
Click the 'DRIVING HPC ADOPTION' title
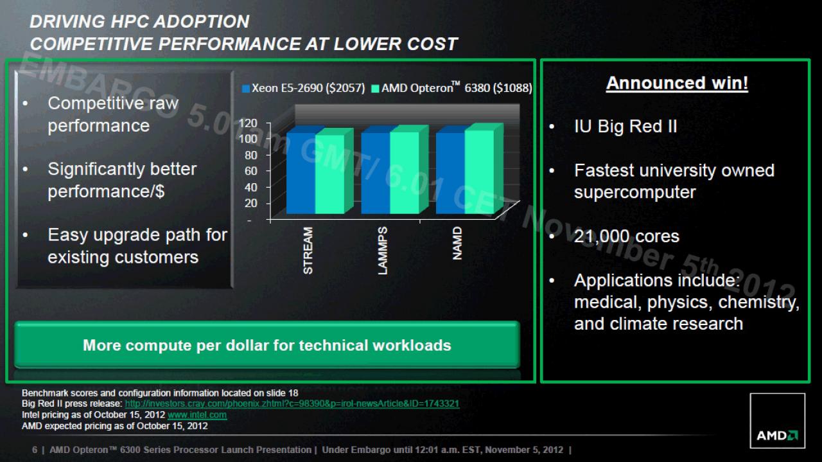click(x=140, y=21)
